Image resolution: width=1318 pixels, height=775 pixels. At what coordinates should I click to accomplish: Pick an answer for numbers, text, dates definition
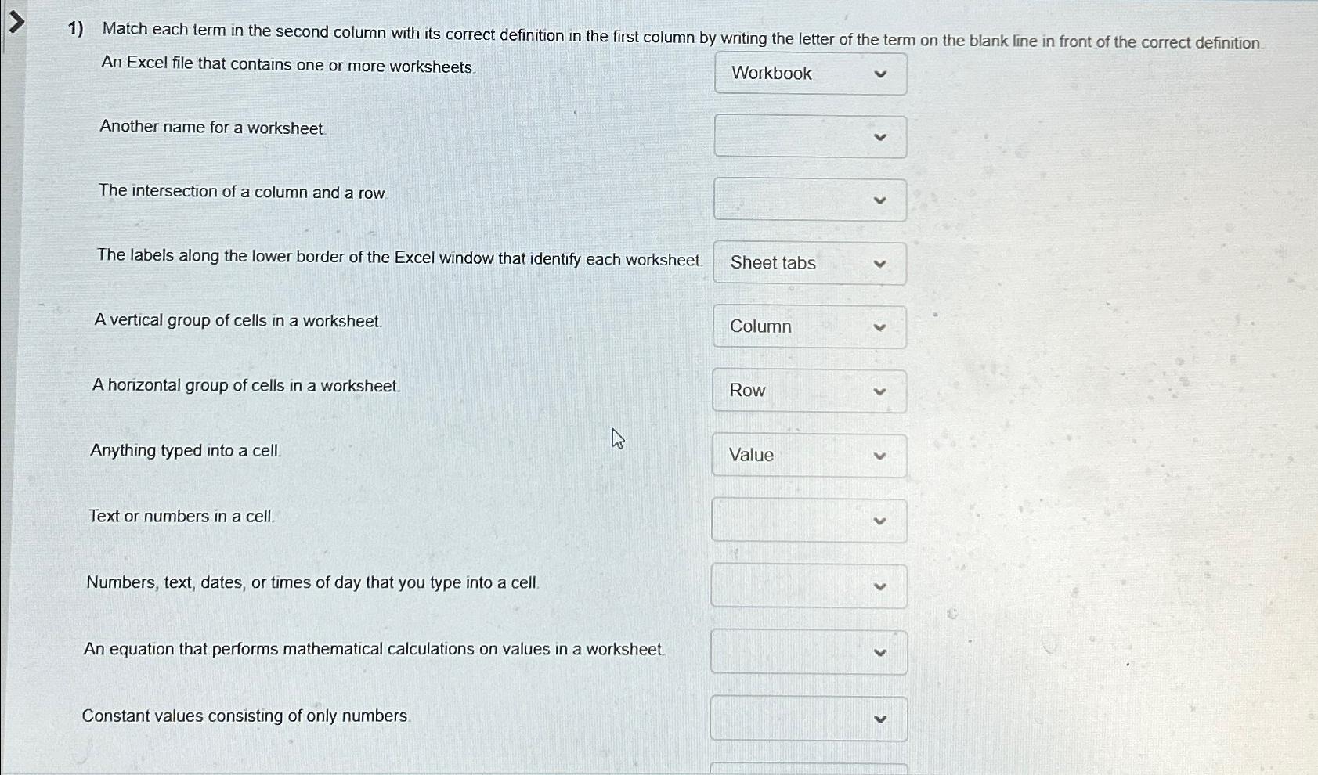(808, 586)
